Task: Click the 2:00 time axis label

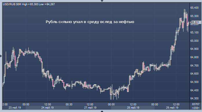Action: coord(5,105)
